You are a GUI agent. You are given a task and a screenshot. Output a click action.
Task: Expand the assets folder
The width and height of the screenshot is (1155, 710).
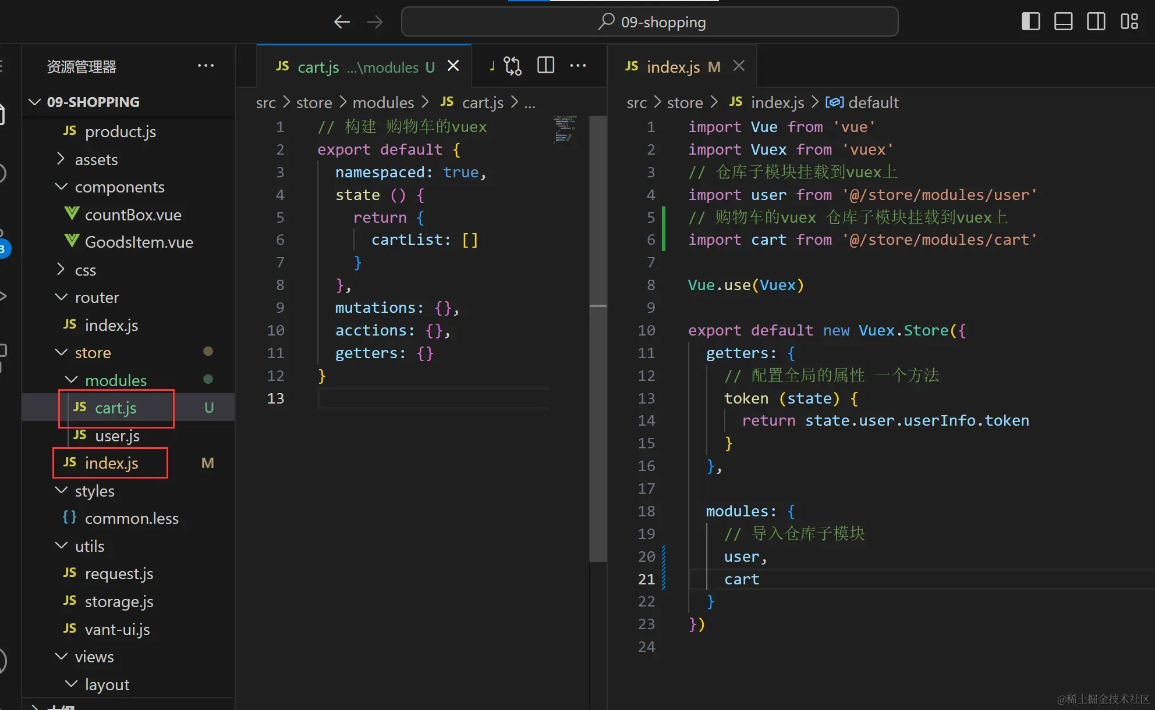[128, 159]
